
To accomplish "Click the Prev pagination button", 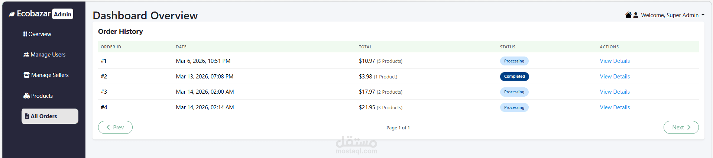I will [x=115, y=127].
